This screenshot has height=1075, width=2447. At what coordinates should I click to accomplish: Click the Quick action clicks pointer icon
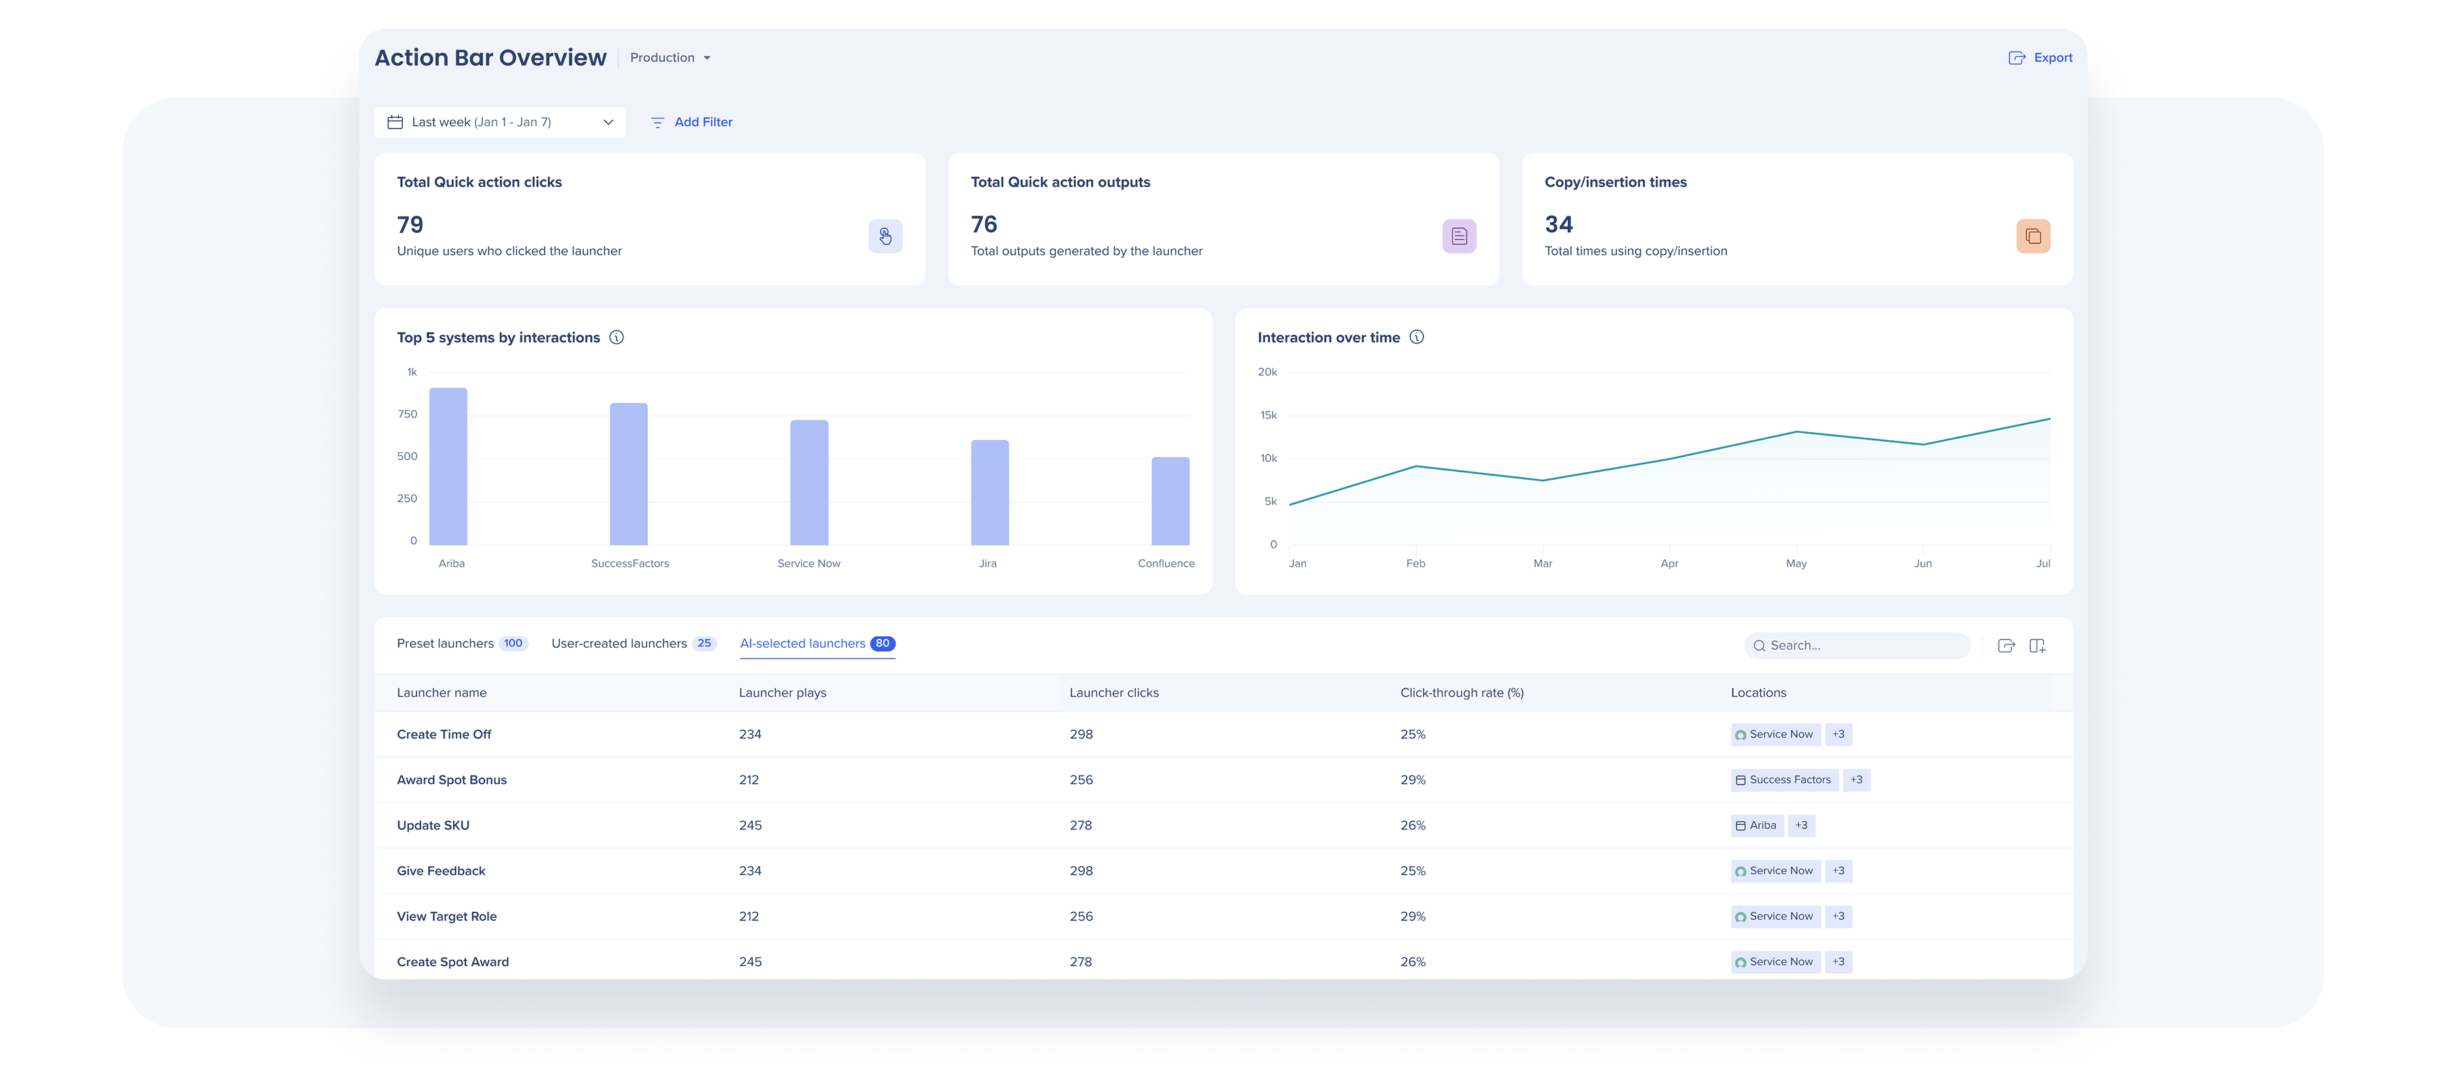click(x=885, y=237)
